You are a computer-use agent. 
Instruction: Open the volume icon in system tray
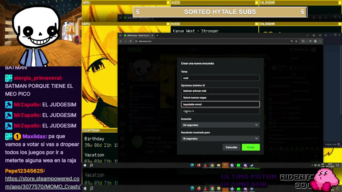318,165
